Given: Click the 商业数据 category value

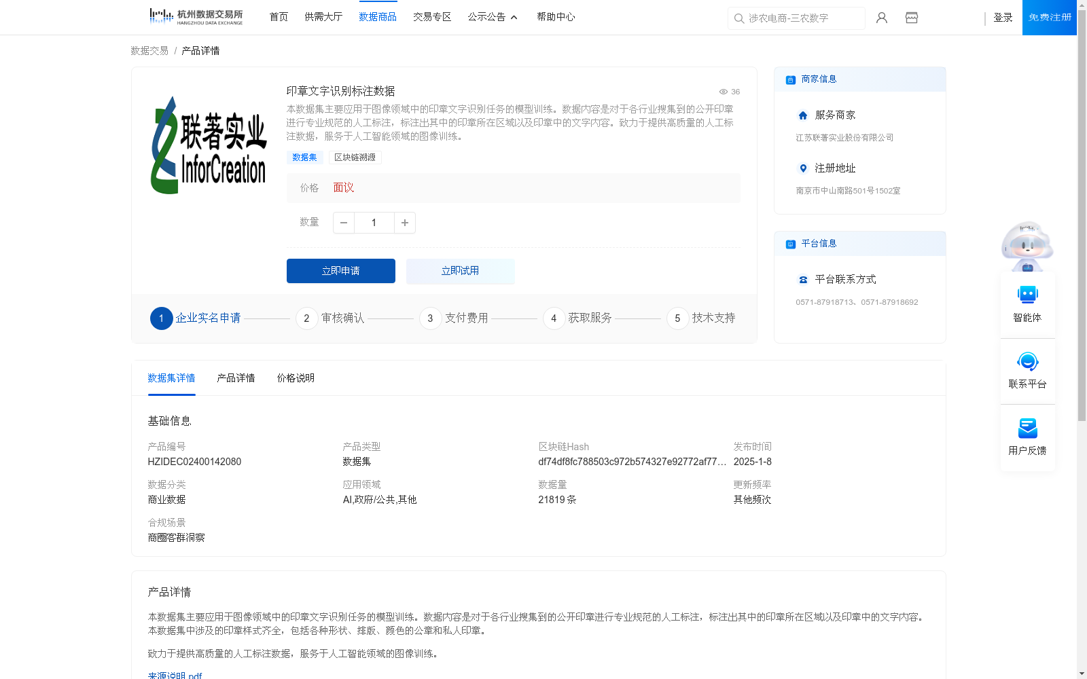Looking at the screenshot, I should (166, 500).
